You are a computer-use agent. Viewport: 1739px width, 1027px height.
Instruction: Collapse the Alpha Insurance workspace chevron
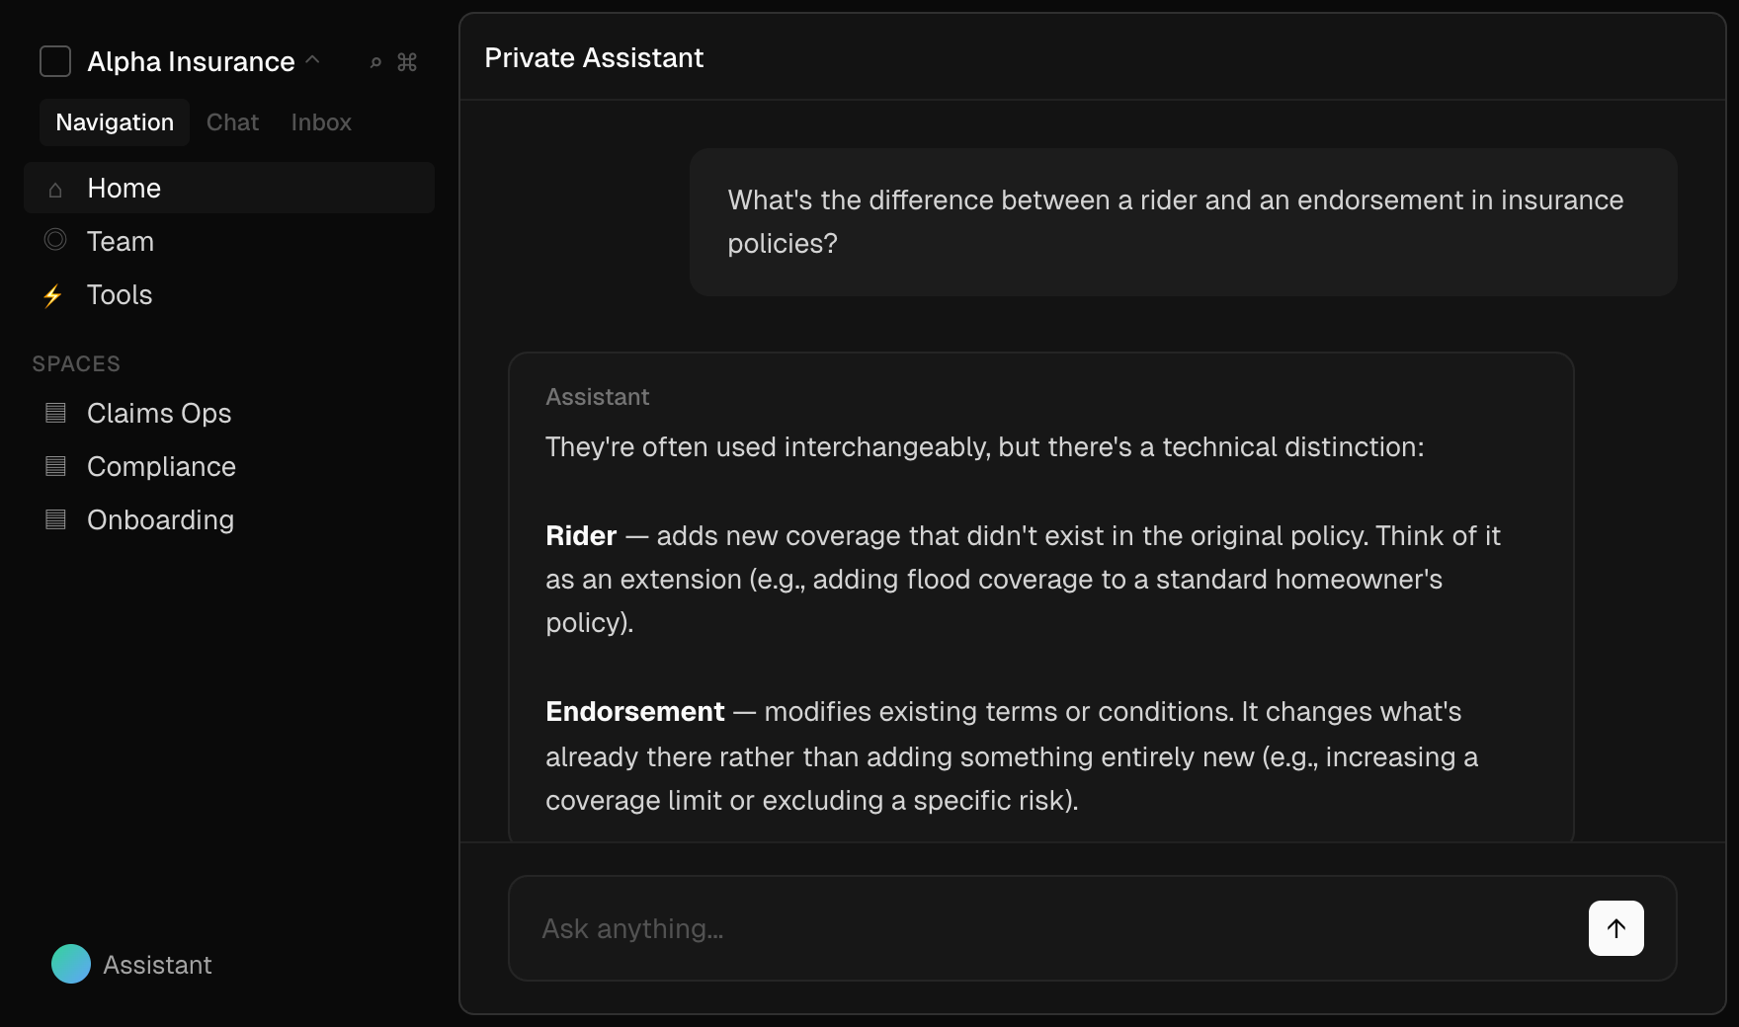point(312,60)
